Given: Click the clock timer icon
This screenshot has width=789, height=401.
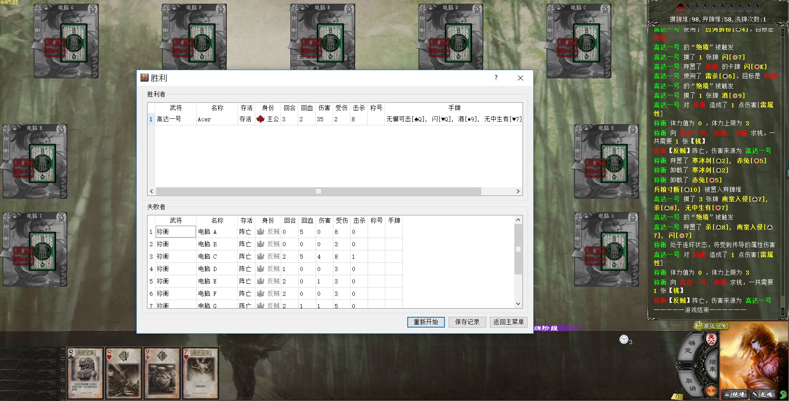Looking at the screenshot, I should pos(624,339).
